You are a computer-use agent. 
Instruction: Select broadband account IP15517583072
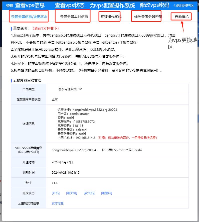[x=84, y=122]
